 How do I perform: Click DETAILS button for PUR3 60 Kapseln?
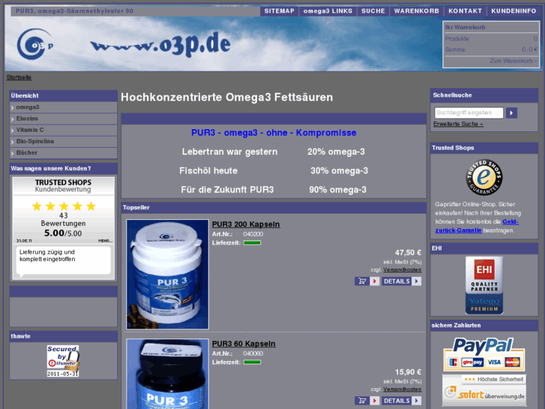point(402,401)
